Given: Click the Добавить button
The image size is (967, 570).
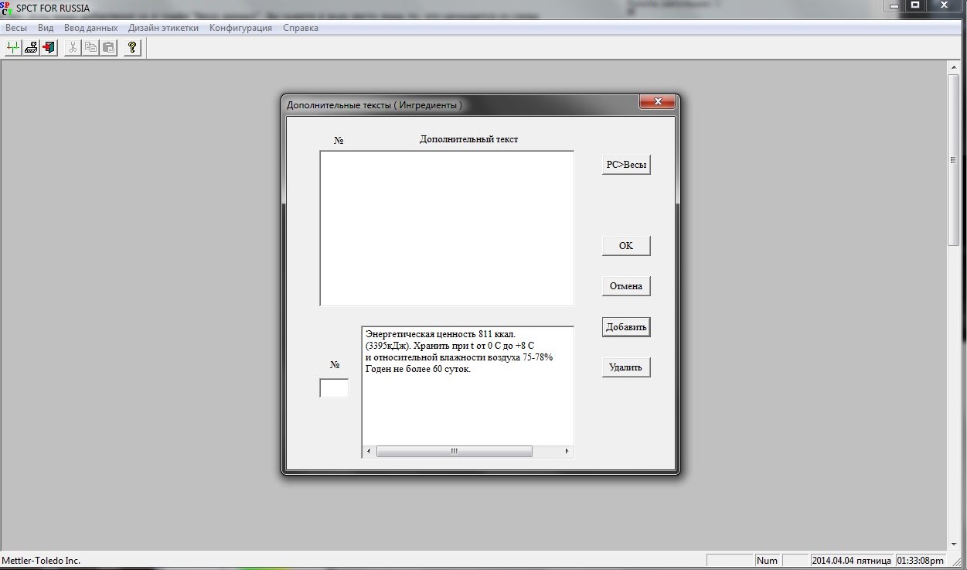Looking at the screenshot, I should coord(626,327).
